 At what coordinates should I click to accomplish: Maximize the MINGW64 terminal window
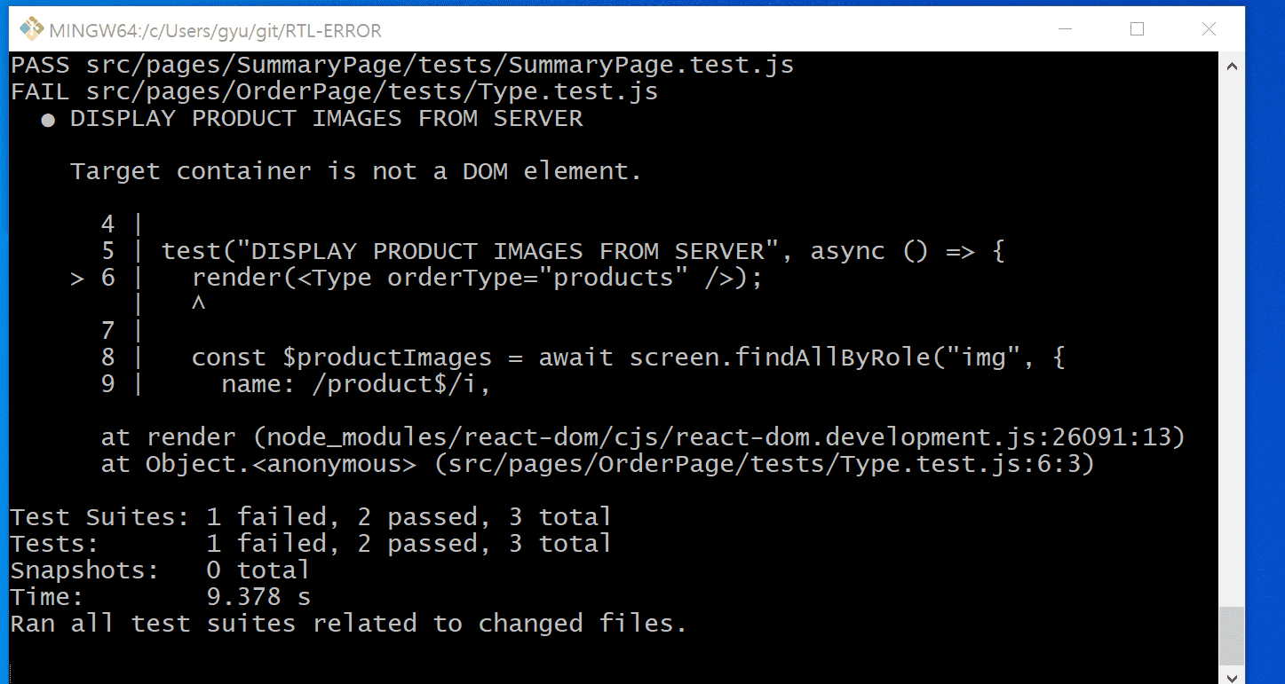pyautogui.click(x=1137, y=29)
